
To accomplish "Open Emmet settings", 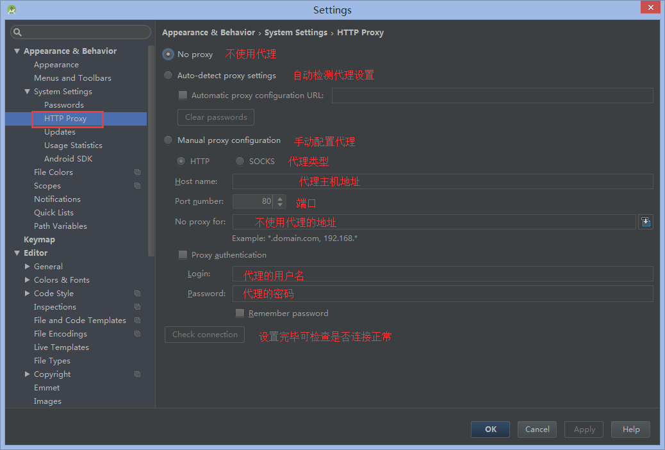I will coord(47,388).
